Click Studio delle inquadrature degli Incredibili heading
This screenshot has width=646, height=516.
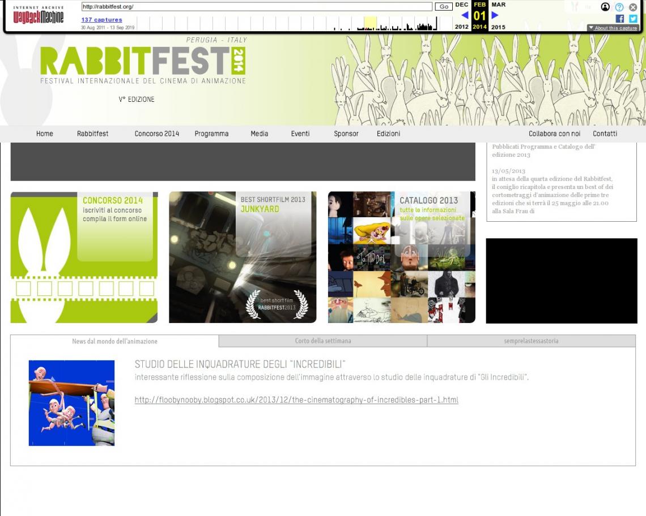click(x=240, y=364)
